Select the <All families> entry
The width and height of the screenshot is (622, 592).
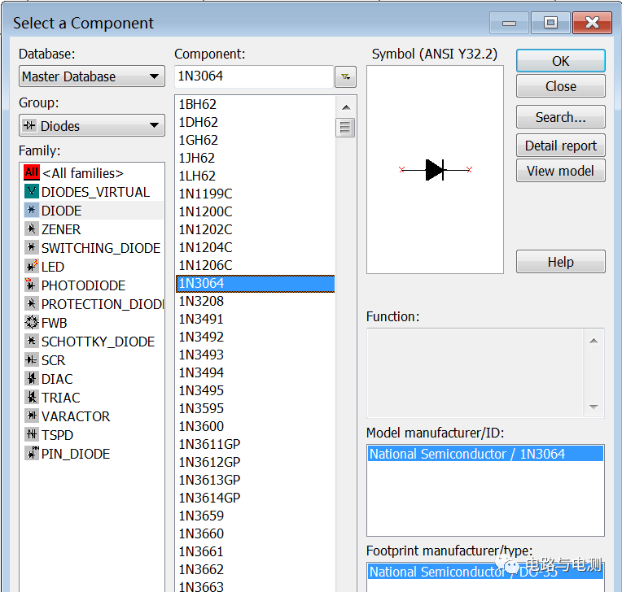click(x=83, y=173)
